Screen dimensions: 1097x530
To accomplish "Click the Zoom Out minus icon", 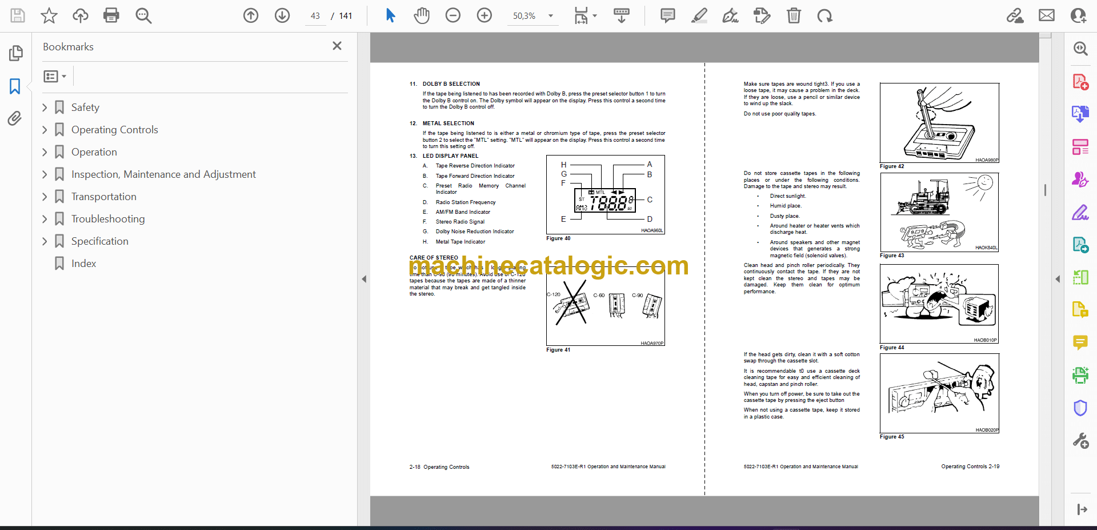I will pos(453,15).
